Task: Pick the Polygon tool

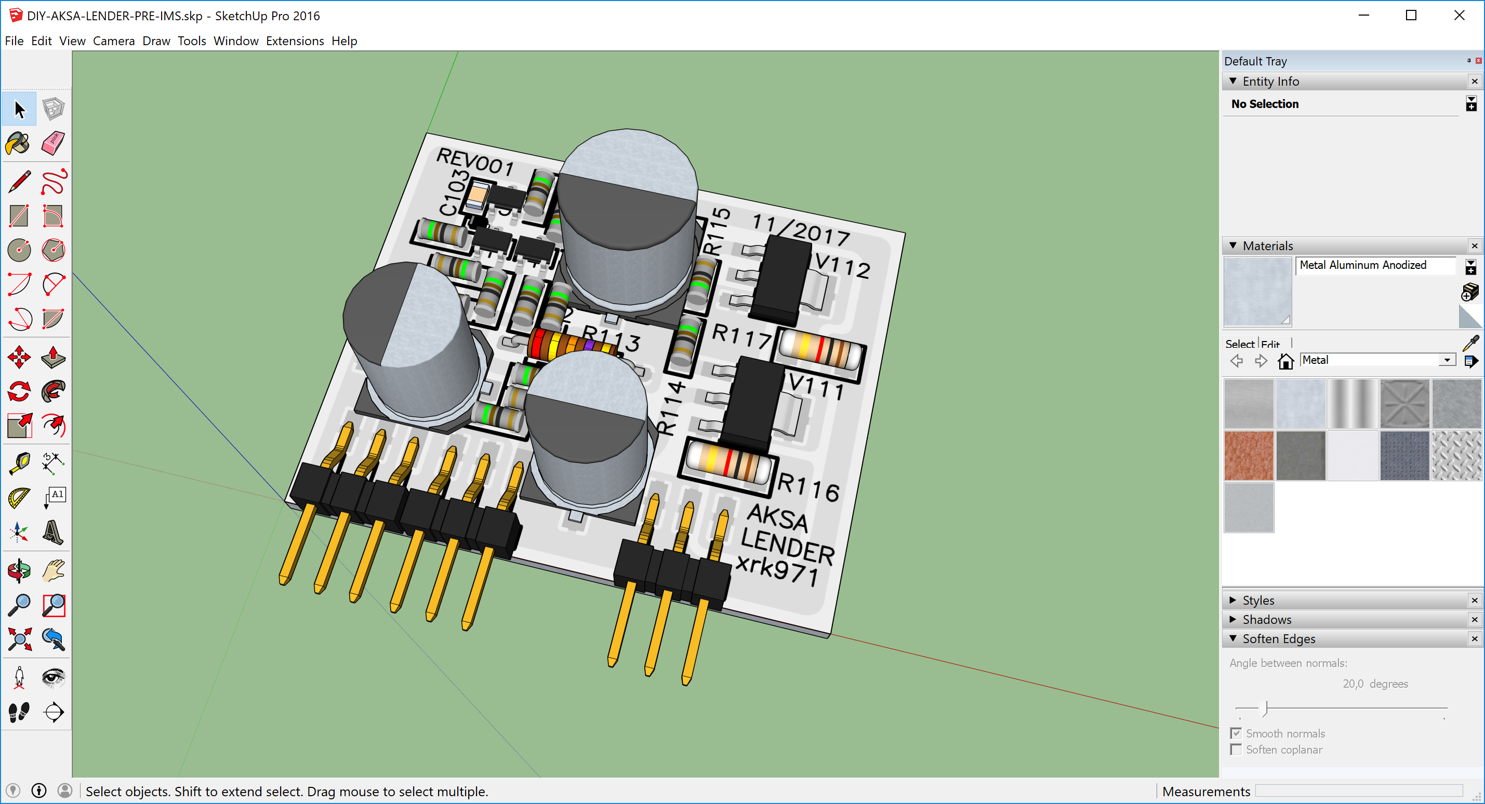Action: pyautogui.click(x=53, y=250)
